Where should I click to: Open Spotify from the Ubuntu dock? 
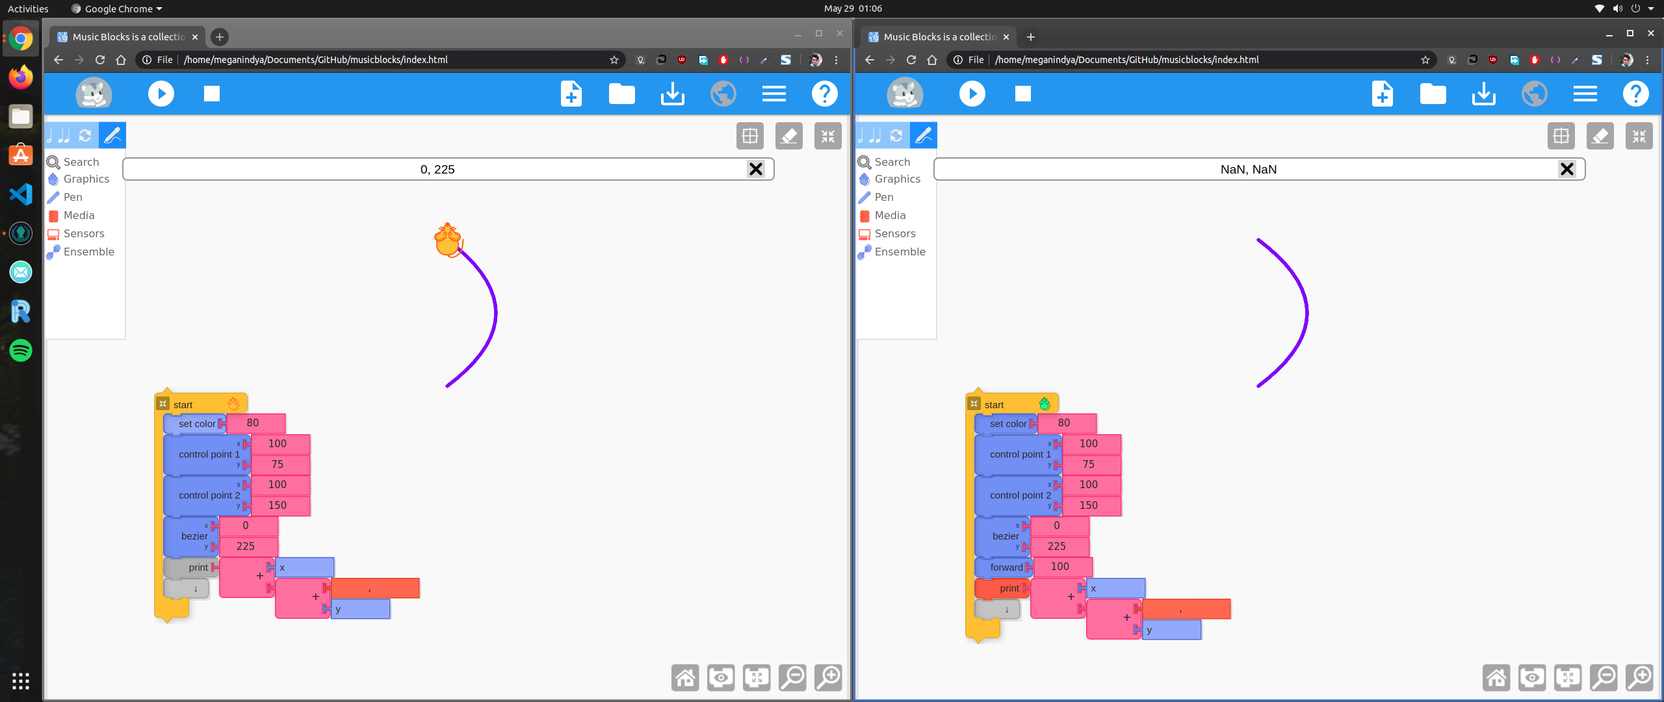[x=21, y=350]
